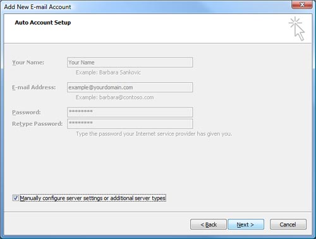Screen dimensions: 316x239
Task: Close the Add New E-mail Account window
Action: point(302,4)
